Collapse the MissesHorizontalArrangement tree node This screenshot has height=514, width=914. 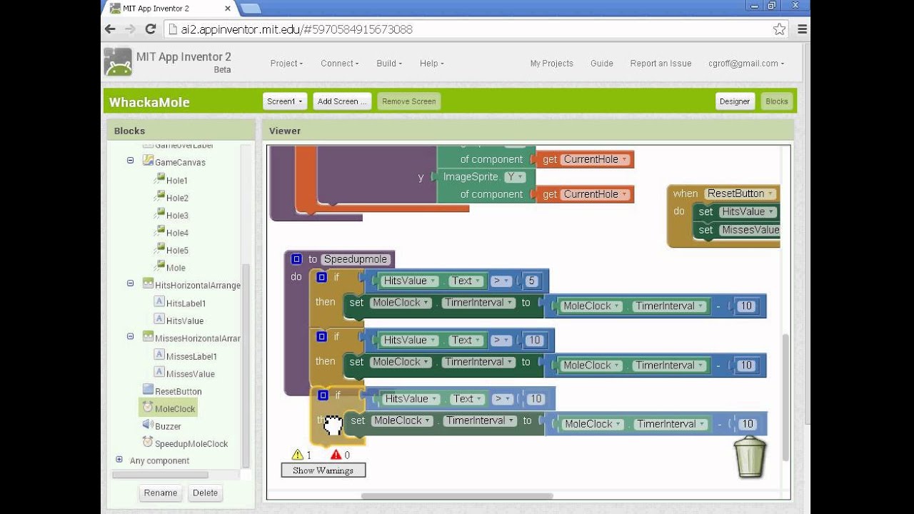point(131,336)
